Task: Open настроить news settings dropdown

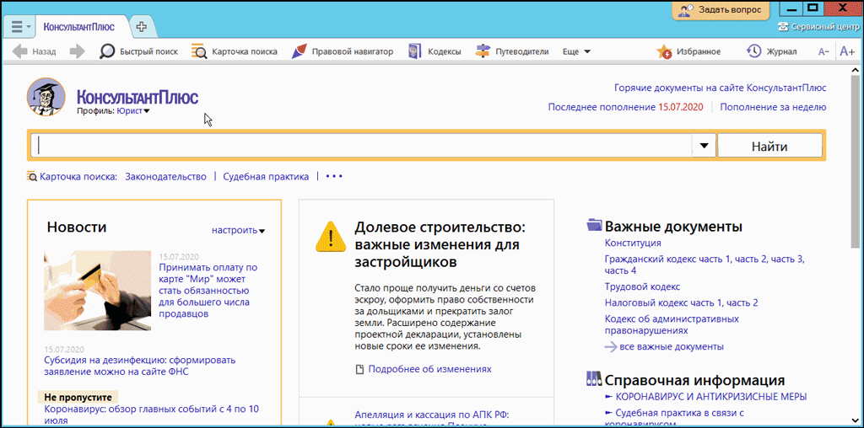Action: (238, 230)
